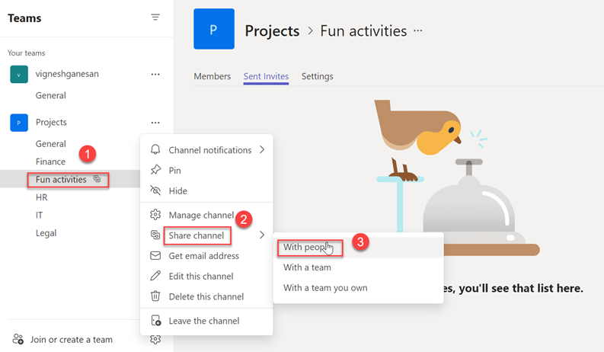Switch to the Members tab
Viewport: 604px width, 352px height.
click(x=212, y=76)
